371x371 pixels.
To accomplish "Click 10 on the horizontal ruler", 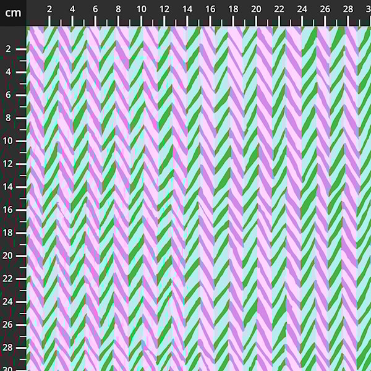I will pos(141,9).
